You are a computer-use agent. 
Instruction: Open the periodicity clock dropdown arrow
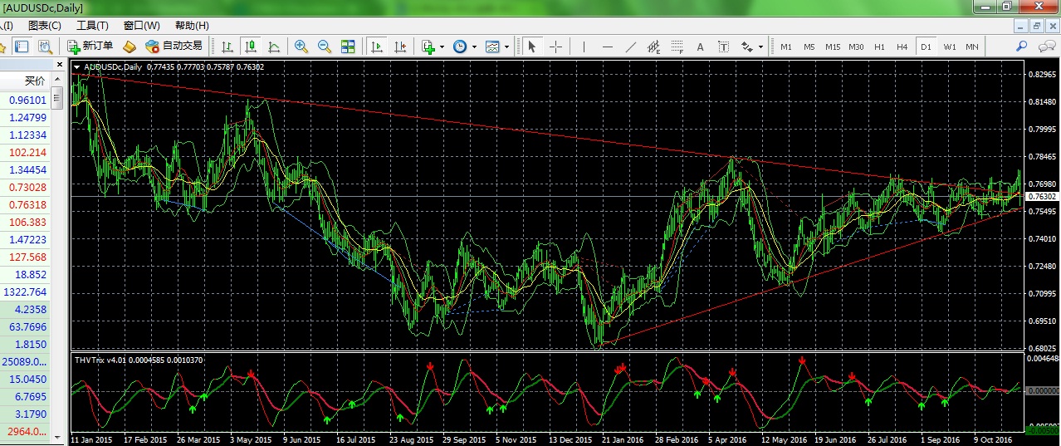[474, 47]
